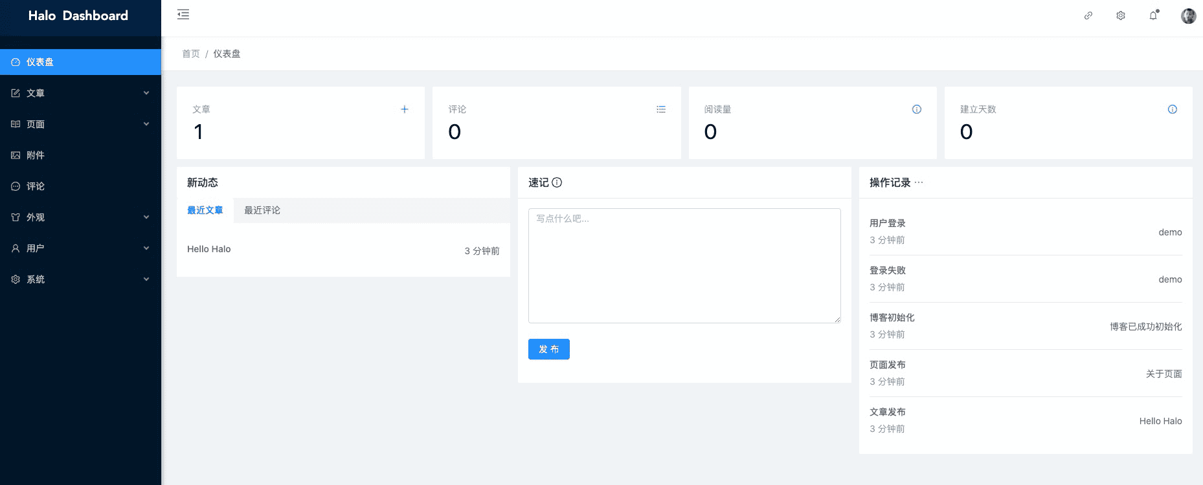Open the 附件 attachments menu item

click(80, 155)
